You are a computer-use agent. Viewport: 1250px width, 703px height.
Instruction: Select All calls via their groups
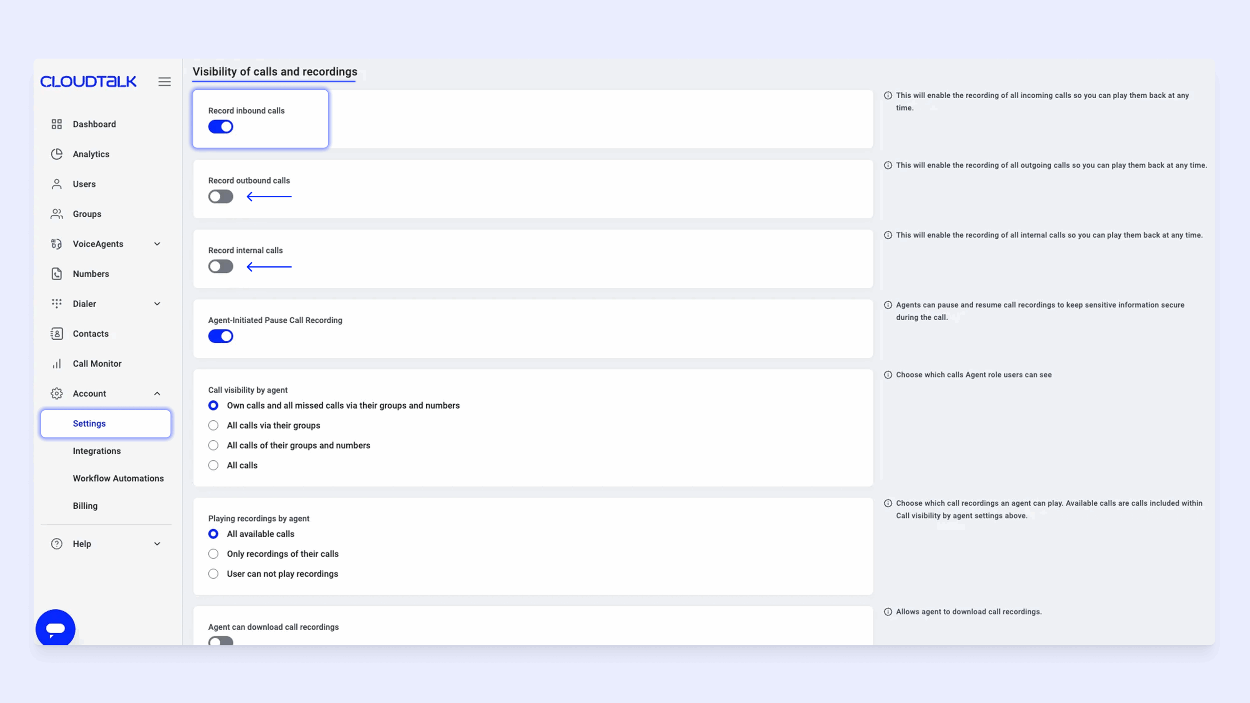[x=213, y=426]
